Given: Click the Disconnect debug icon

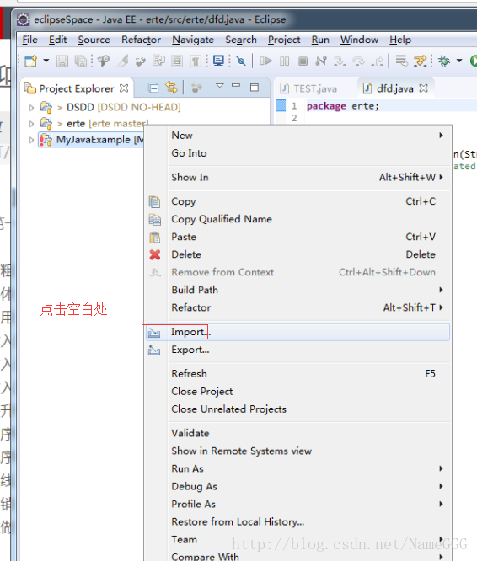Looking at the screenshot, I should point(321,61).
